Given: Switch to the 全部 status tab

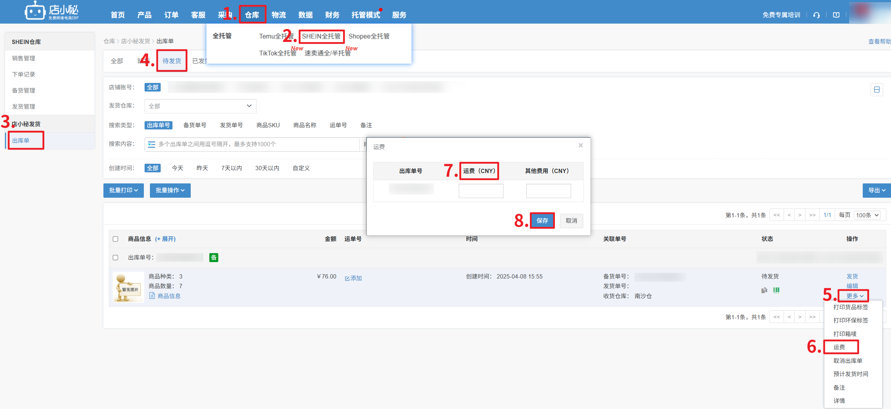Looking at the screenshot, I should click(x=117, y=61).
